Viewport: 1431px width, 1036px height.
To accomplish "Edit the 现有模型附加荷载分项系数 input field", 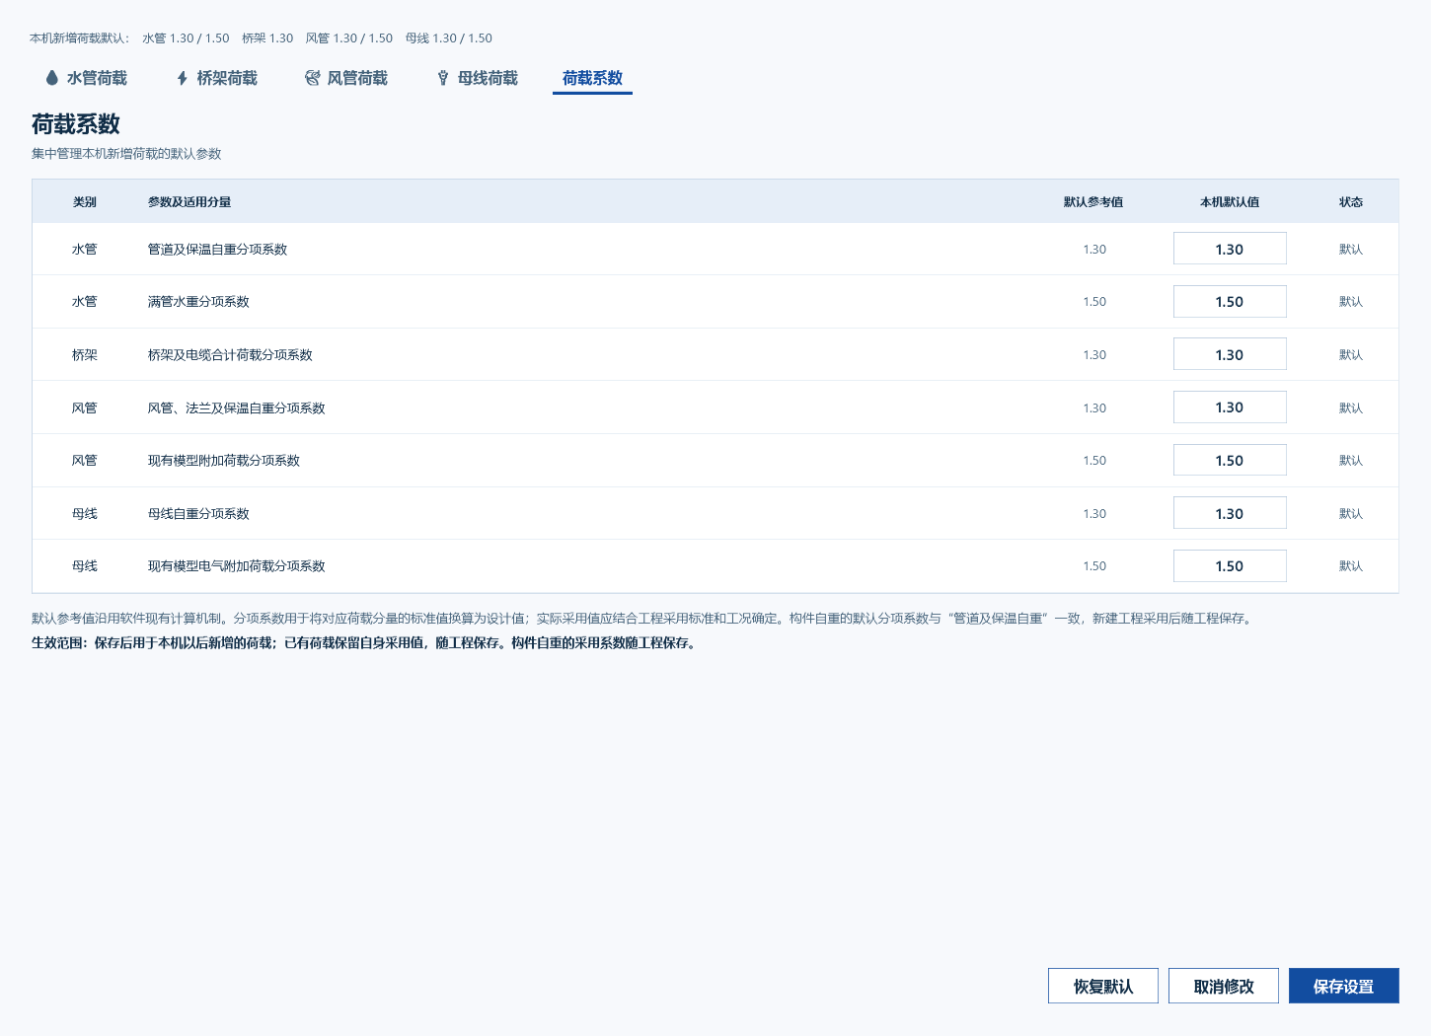I will coord(1230,461).
